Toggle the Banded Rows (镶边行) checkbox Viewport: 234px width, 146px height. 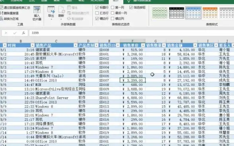tap(97, 18)
